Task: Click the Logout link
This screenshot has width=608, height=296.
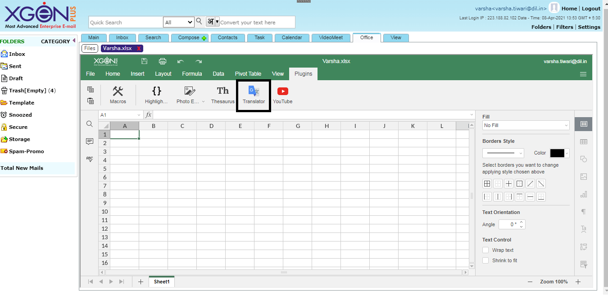Action: coord(591,8)
